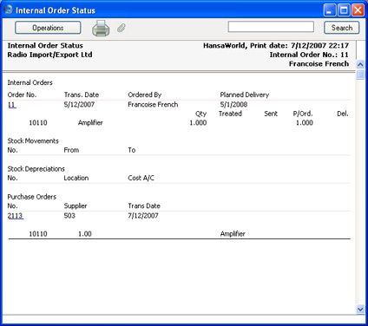Image resolution: width=368 pixels, height=326 pixels.
Task: Select the Planned Delivery '5/1/2008'
Action: pos(233,104)
